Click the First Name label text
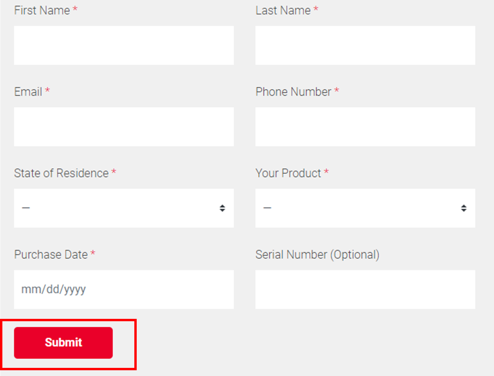Screen dimensions: 494x376 pos(42,10)
